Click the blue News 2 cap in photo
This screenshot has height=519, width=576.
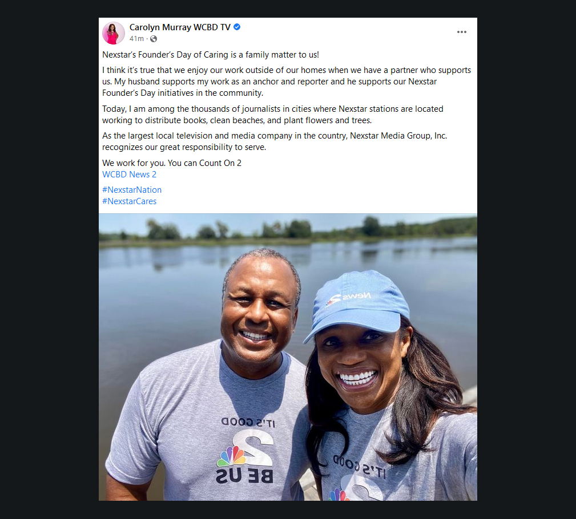357,302
